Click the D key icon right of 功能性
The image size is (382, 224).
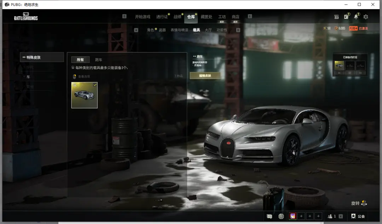(x=238, y=30)
